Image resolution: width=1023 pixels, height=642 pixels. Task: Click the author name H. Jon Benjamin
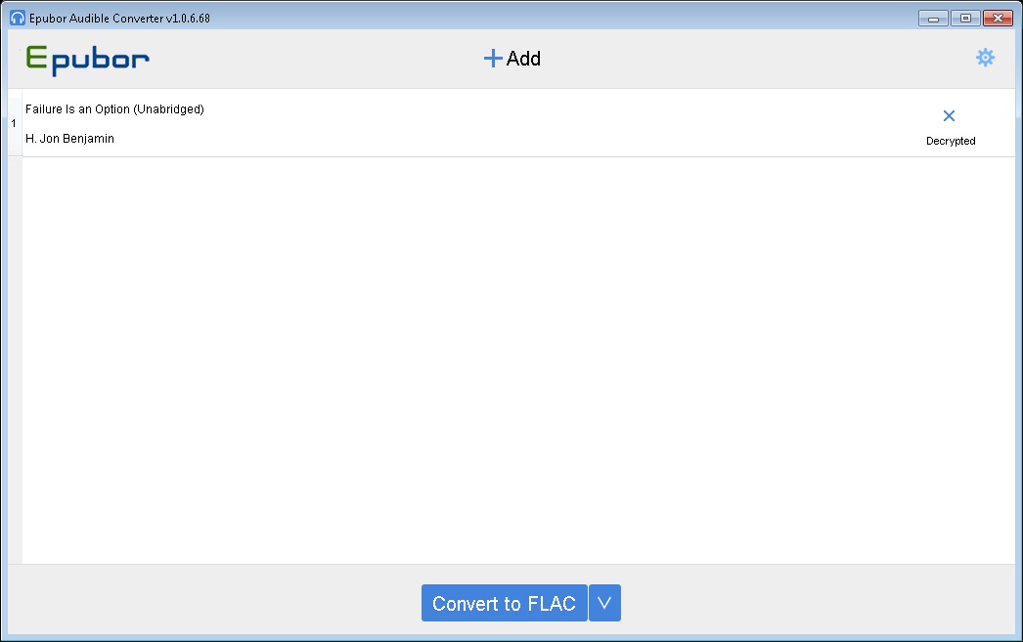[69, 139]
